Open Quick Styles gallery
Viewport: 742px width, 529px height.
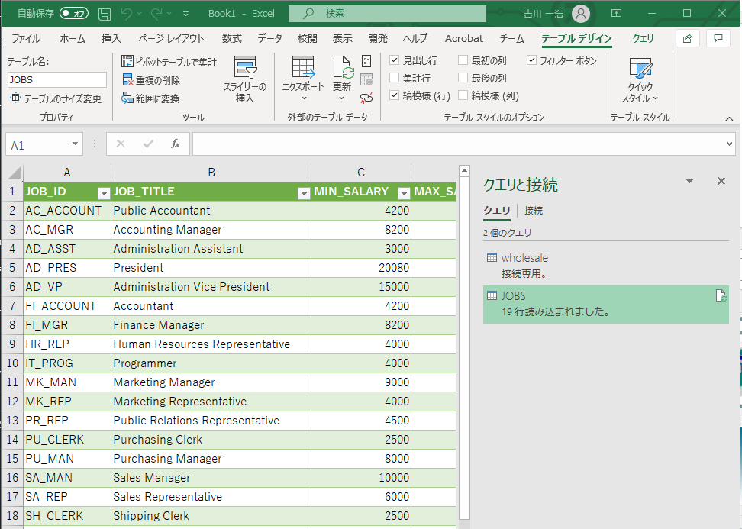(x=640, y=80)
